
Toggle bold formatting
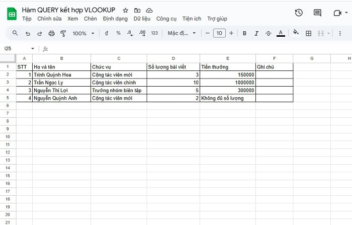click(244, 33)
